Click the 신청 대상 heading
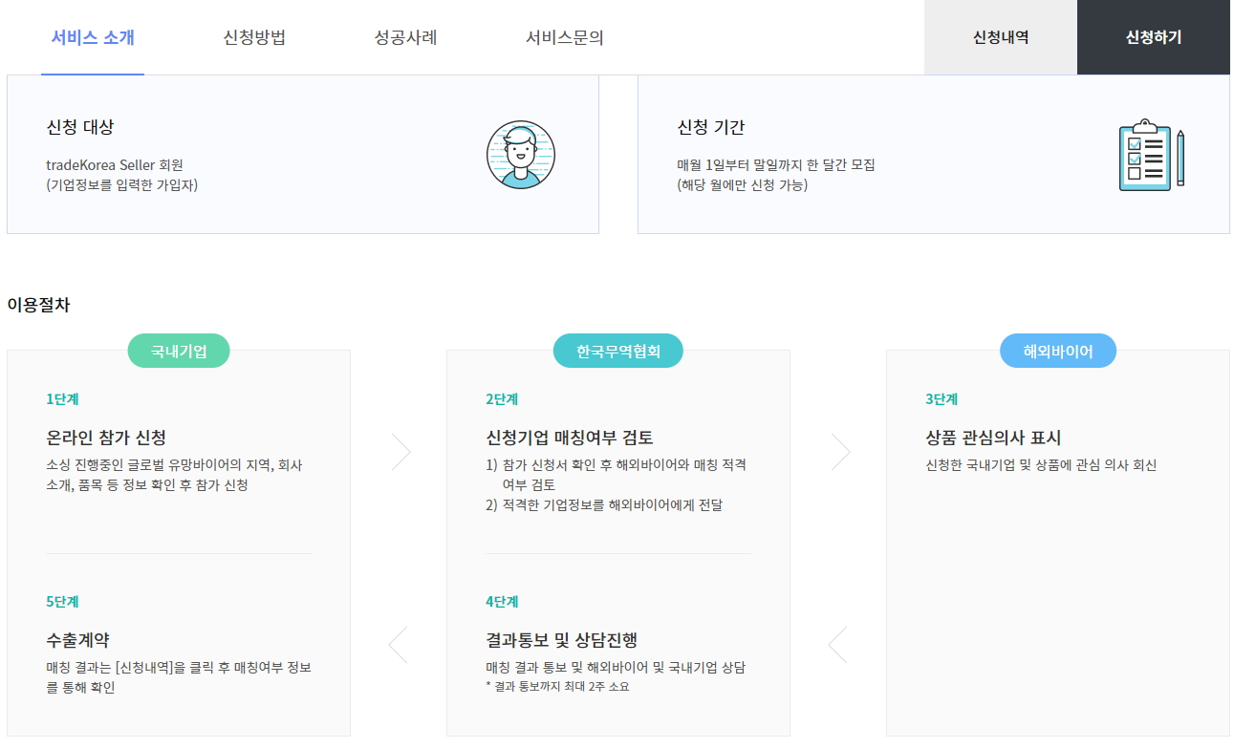Image resolution: width=1234 pixels, height=749 pixels. pyautogui.click(x=80, y=127)
